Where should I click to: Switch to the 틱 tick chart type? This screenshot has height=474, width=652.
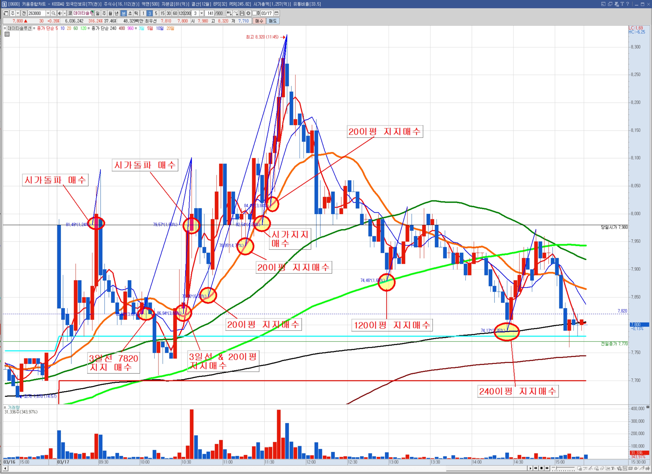(x=136, y=13)
